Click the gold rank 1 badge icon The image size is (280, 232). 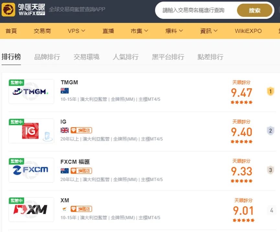point(270,91)
